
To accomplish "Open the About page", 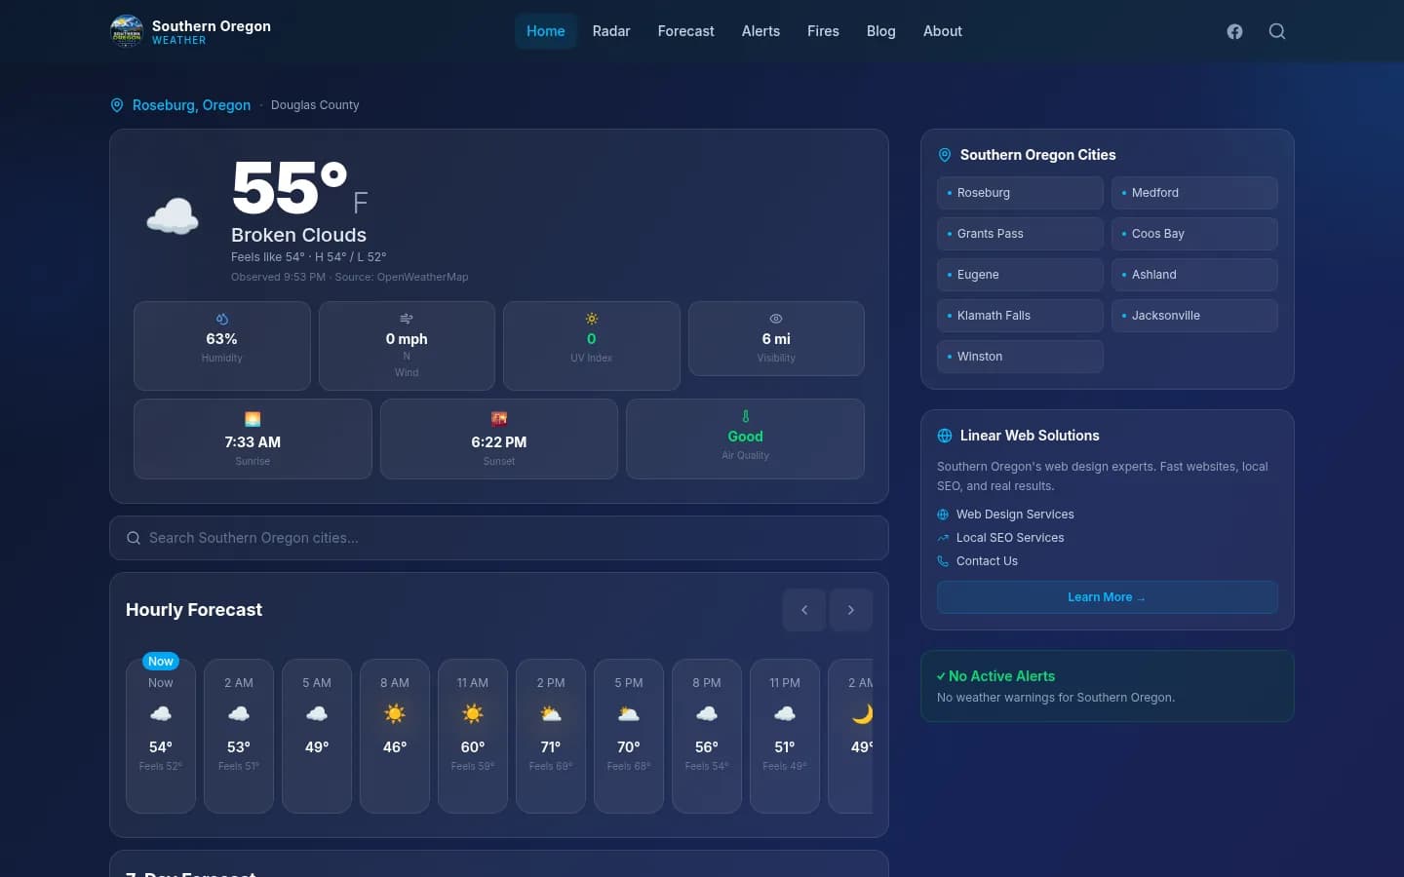I will pos(943,31).
